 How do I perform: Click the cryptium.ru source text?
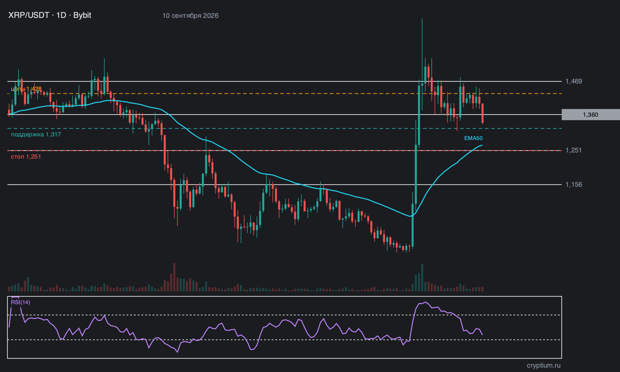[544, 365]
